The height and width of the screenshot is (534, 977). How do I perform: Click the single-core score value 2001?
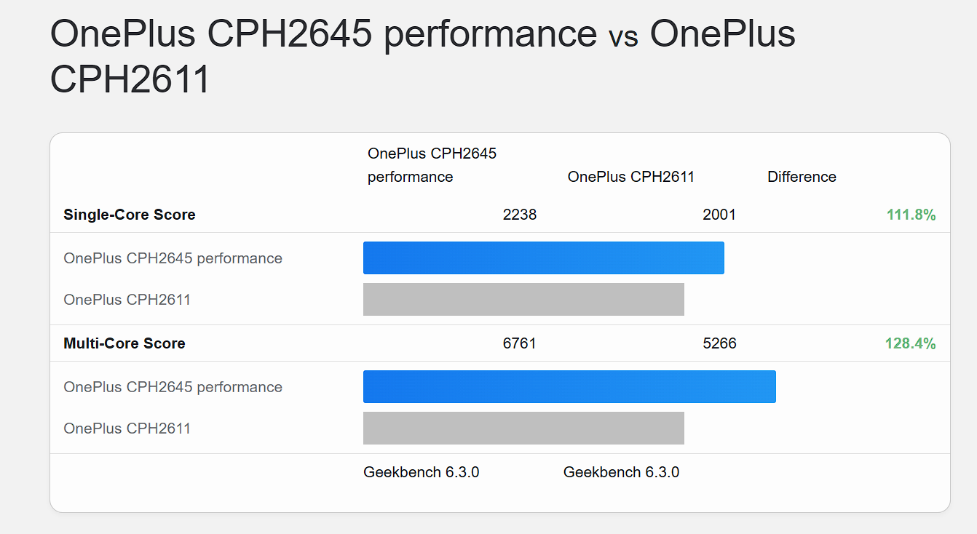coord(719,215)
